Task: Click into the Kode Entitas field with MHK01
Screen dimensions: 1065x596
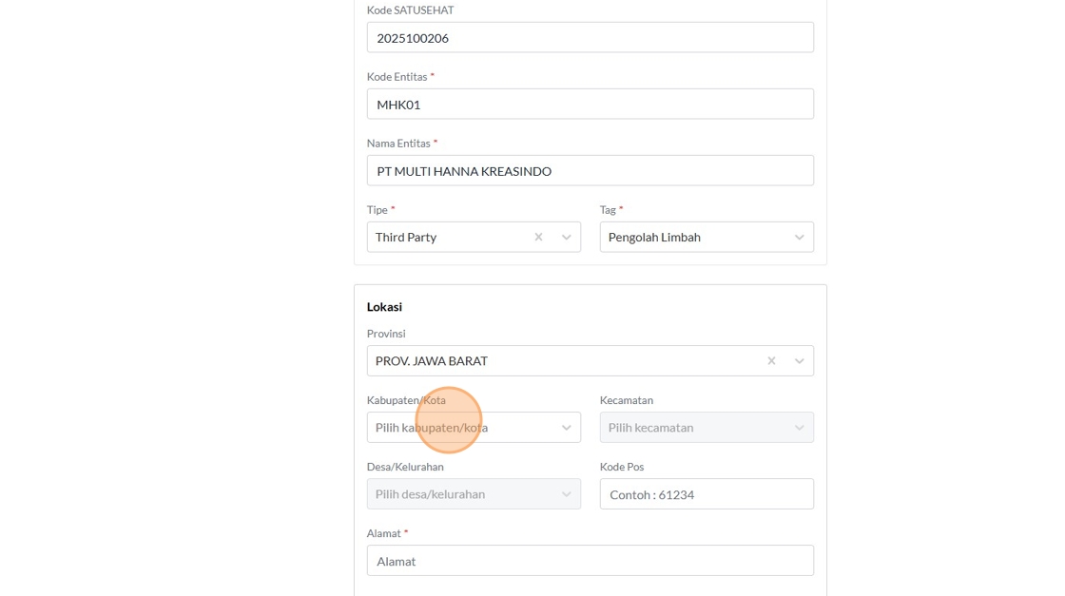Action: [x=590, y=105]
